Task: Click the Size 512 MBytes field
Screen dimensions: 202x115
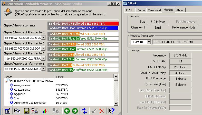Action: (x=158, y=22)
